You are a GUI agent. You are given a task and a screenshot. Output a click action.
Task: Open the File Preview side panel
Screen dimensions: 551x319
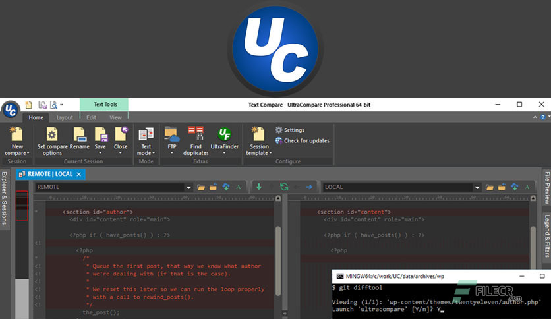click(x=547, y=188)
